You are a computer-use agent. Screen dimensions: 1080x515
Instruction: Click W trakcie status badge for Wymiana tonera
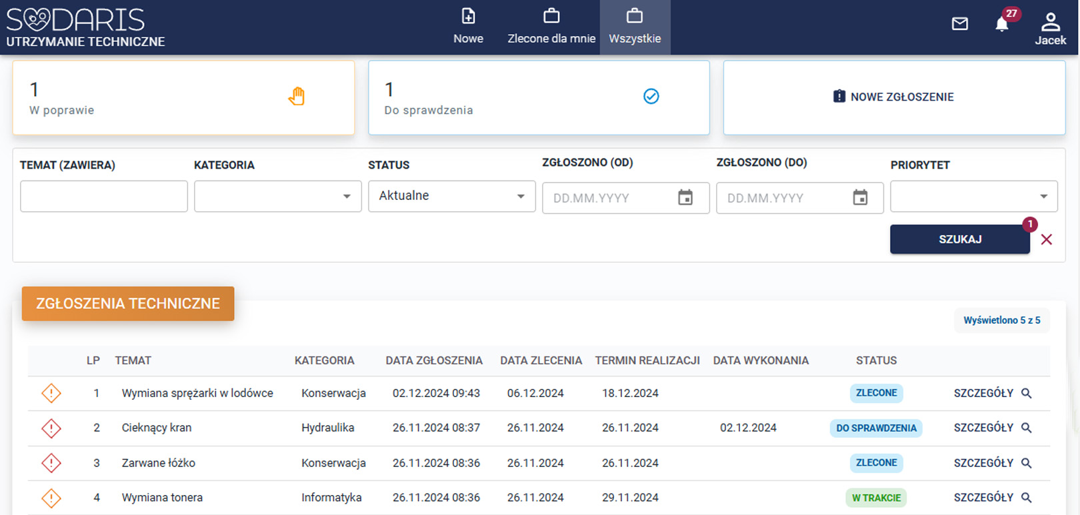[876, 498]
